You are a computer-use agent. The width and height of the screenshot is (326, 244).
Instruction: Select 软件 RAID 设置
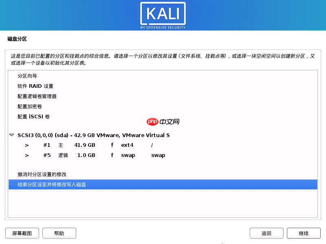35,86
